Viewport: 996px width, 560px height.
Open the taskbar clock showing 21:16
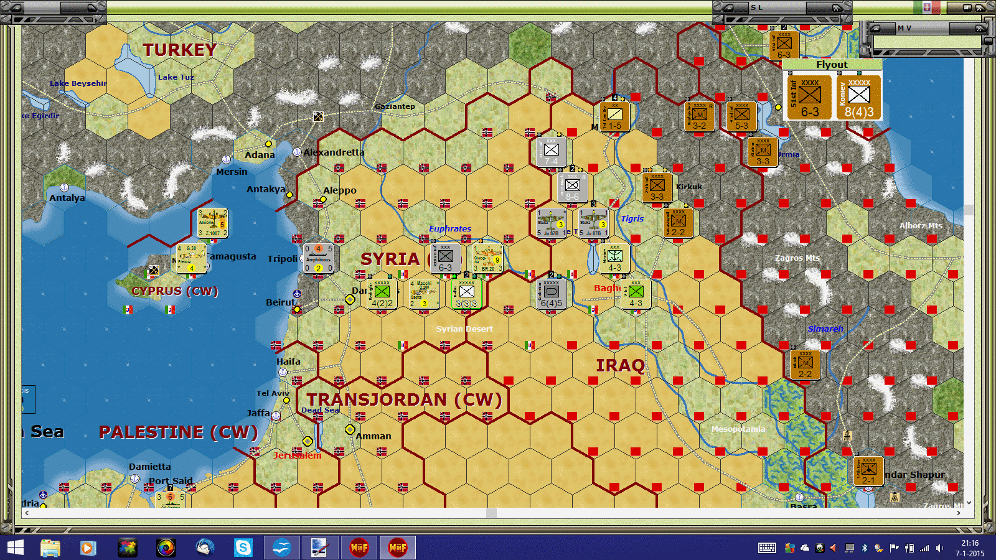click(970, 548)
